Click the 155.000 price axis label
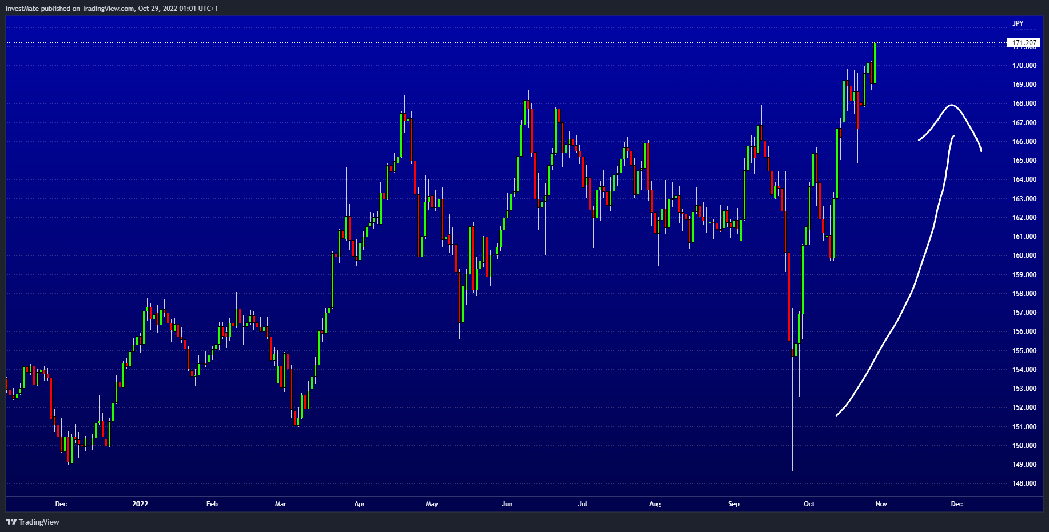1049x532 pixels. click(1024, 351)
